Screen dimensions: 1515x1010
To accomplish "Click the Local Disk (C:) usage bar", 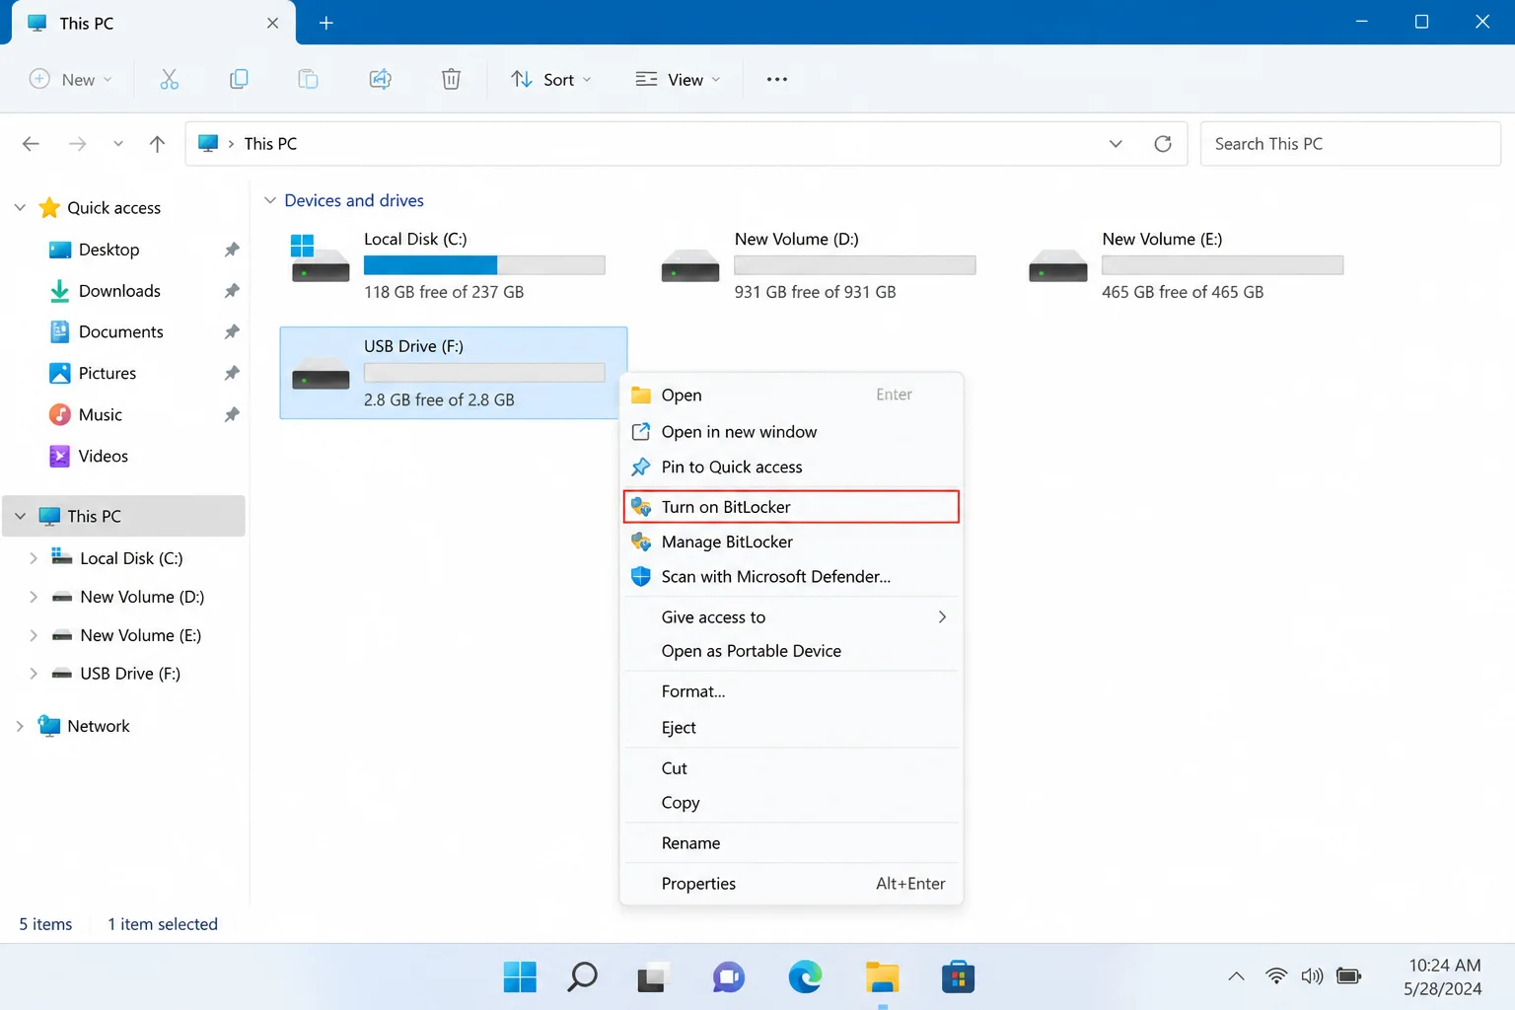I will 484,264.
